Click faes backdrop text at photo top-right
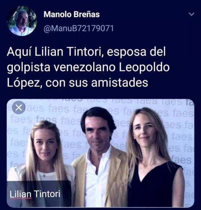Screen dimensions: 201x210 [x=183, y=113]
